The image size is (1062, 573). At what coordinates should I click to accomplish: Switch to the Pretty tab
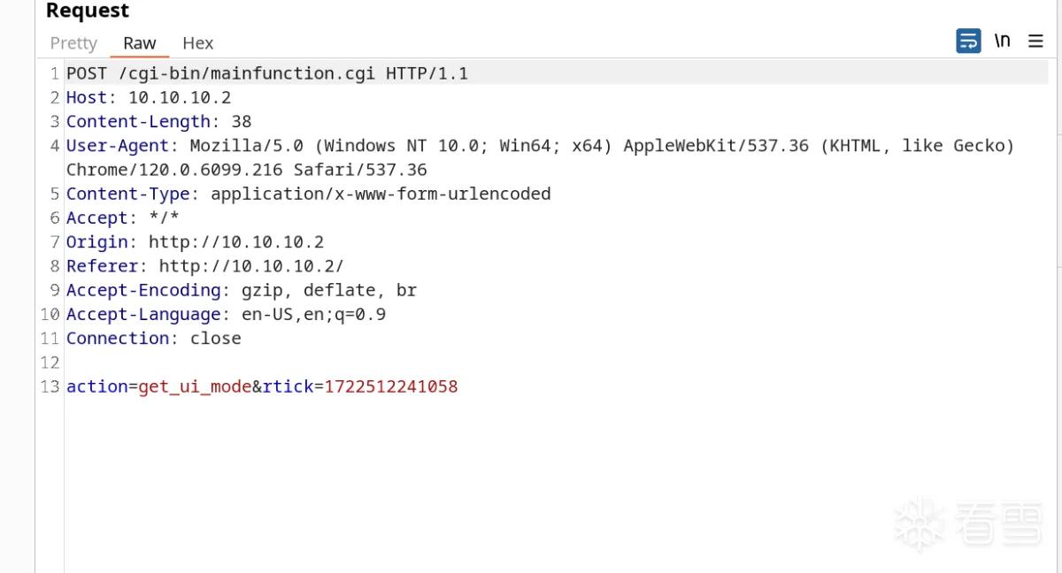tap(73, 42)
